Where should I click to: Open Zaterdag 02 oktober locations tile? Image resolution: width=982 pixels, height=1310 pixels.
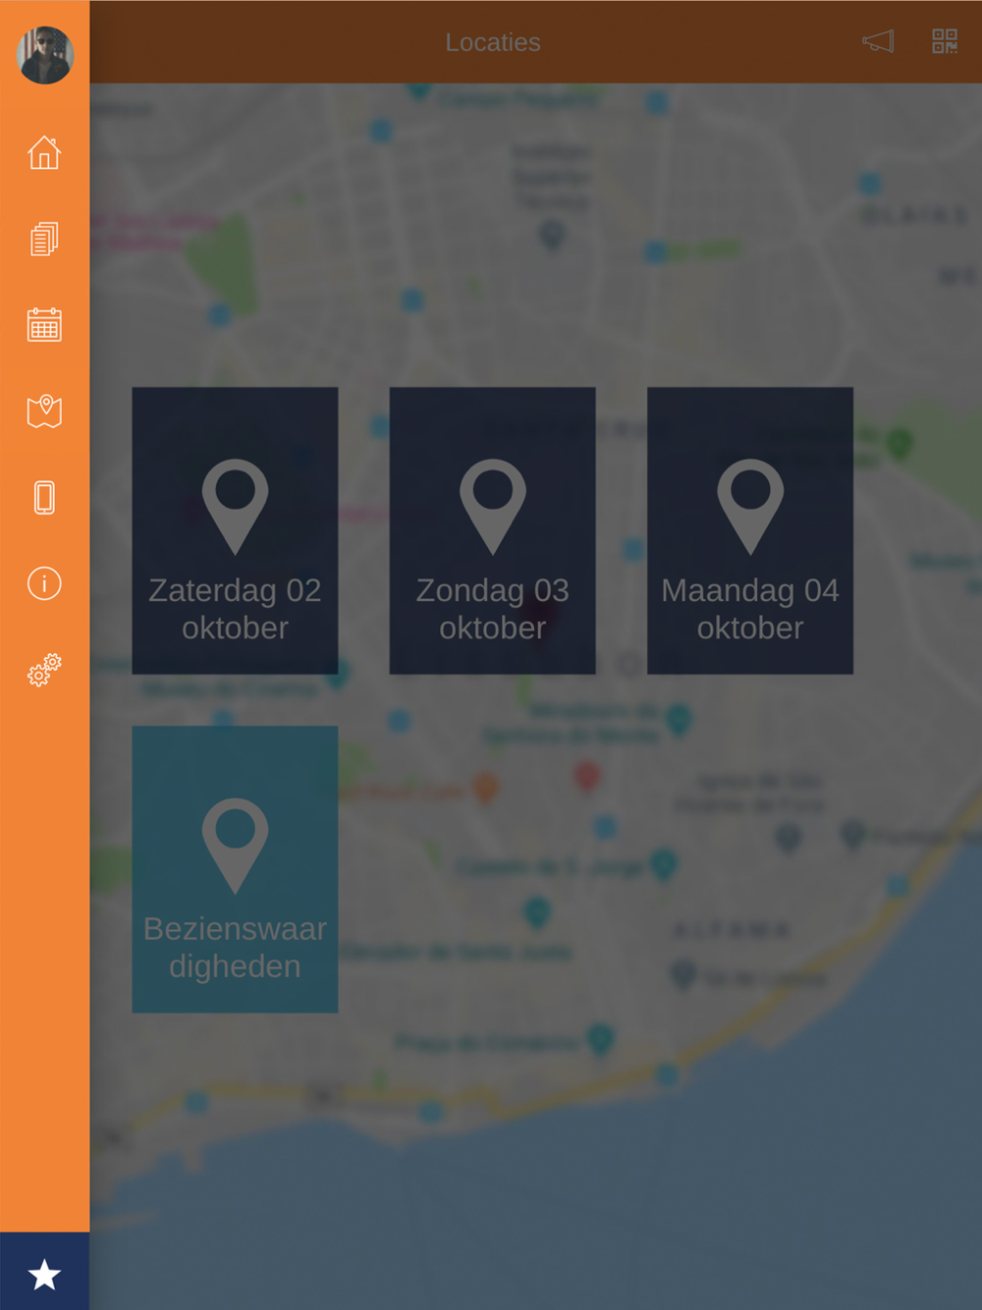click(235, 530)
